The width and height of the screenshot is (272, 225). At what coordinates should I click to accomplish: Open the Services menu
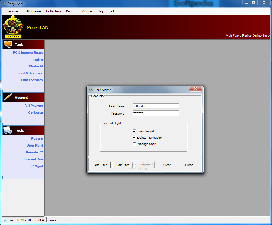coord(13,11)
